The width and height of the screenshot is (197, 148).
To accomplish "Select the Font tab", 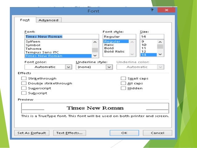I will pos(25,20).
